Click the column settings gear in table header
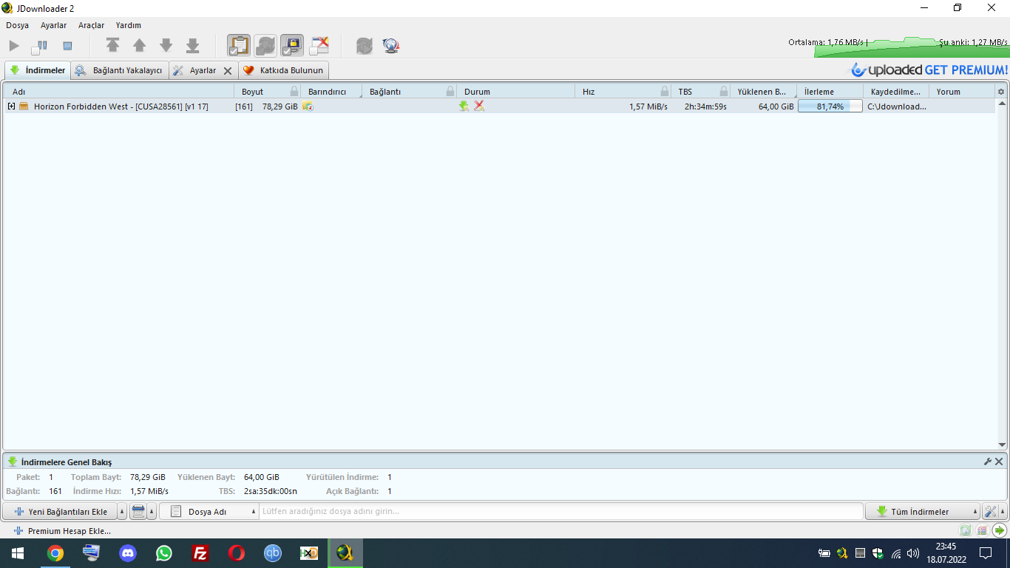1010x568 pixels. pyautogui.click(x=1001, y=92)
